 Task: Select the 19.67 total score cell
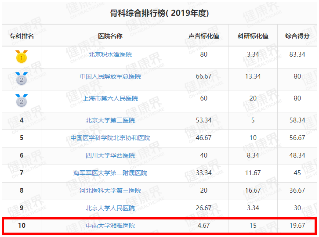(x=297, y=226)
